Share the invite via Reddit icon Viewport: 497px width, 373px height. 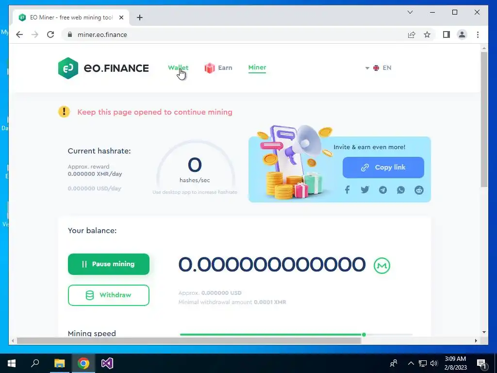click(x=419, y=190)
